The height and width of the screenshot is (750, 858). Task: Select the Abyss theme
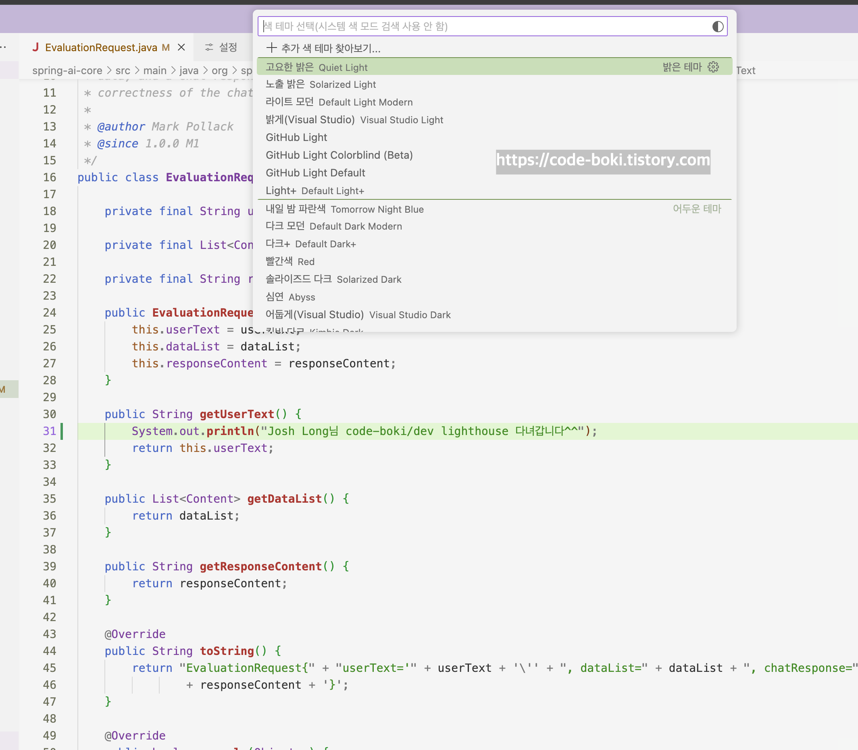pos(290,297)
